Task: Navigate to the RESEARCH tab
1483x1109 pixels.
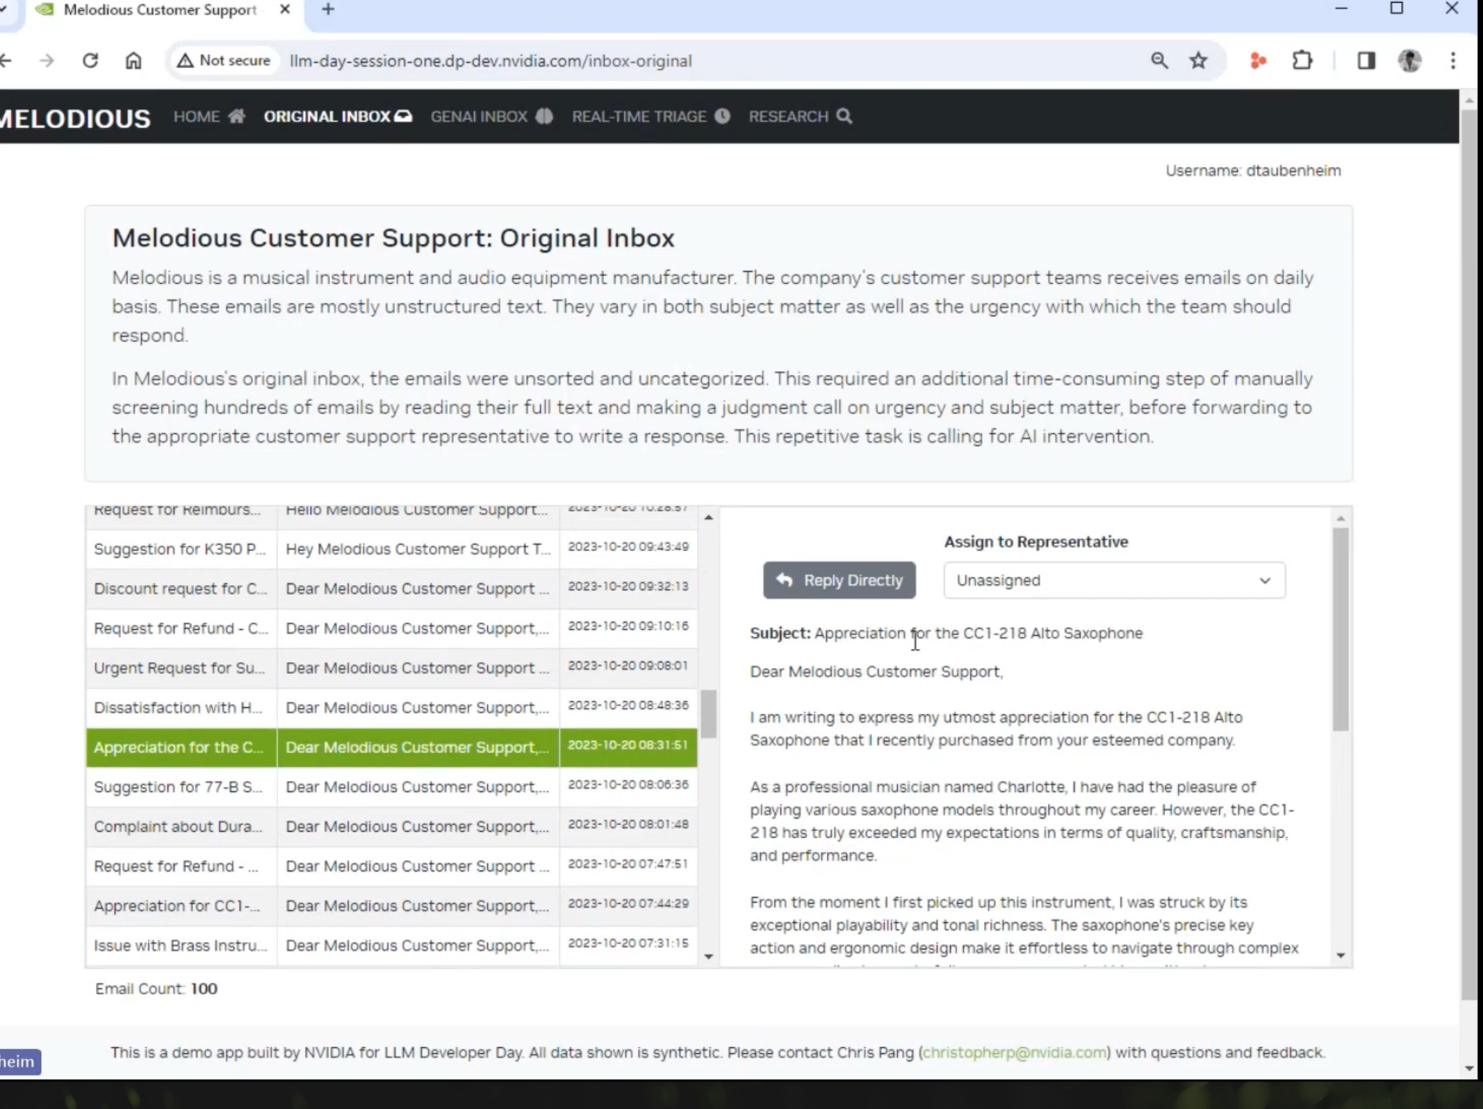Action: point(800,116)
